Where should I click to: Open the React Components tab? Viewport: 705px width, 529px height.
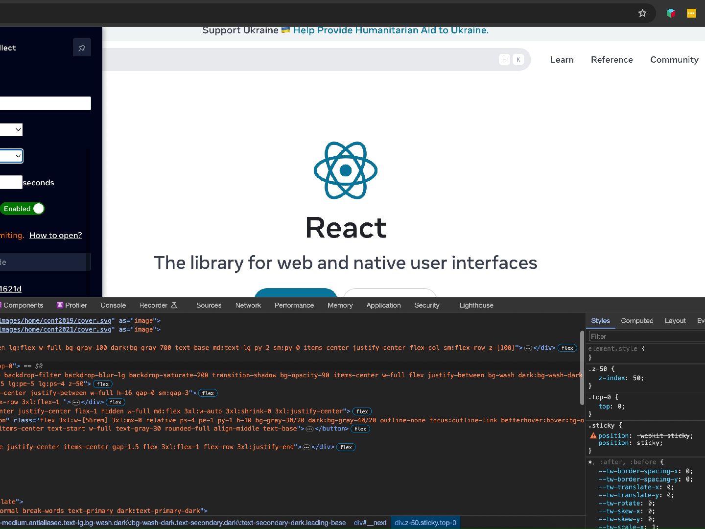coord(22,305)
